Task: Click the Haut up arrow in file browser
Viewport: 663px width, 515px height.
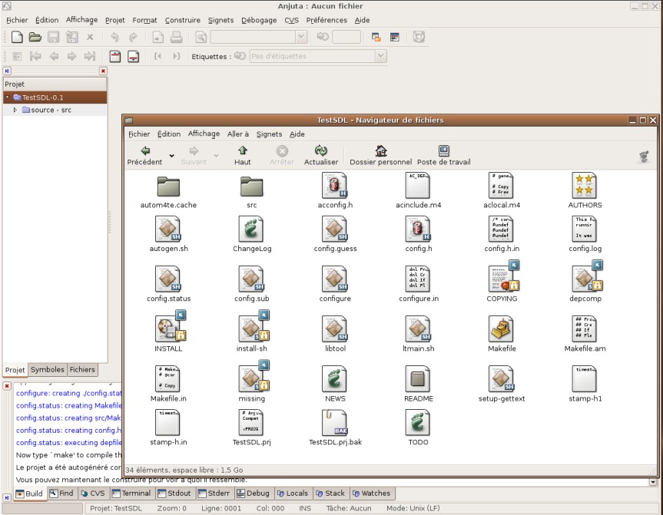Action: tap(243, 150)
